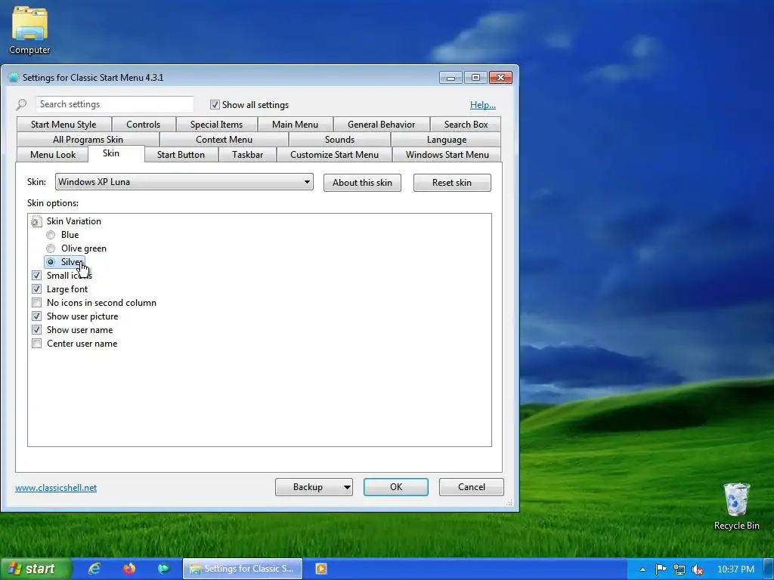Open the Skin dropdown showing Windows XP Luna
Viewport: 774px width, 580px height.
tap(184, 182)
